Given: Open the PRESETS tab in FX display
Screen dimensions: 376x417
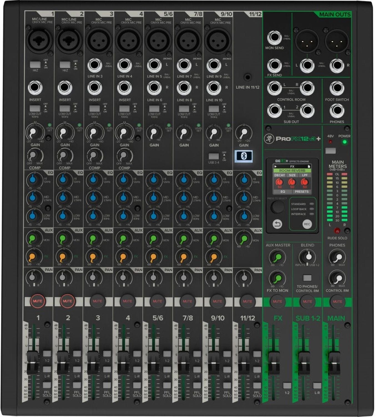Looking at the screenshot, I should (x=302, y=192).
